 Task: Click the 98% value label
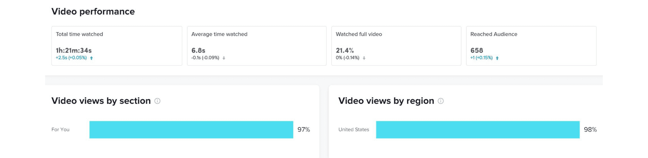590,130
